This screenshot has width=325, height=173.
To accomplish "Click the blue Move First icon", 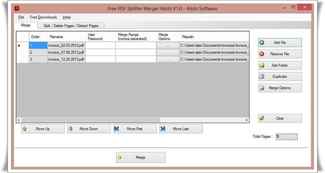I will 117,129.
